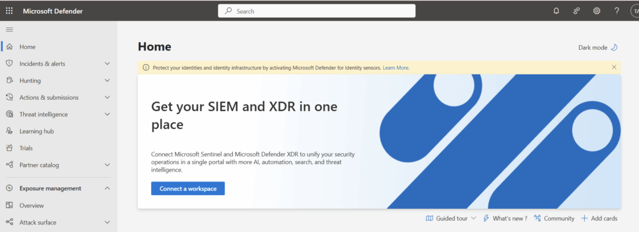639x232 pixels.
Task: Toggle Dark mode moon switch
Action: click(614, 47)
